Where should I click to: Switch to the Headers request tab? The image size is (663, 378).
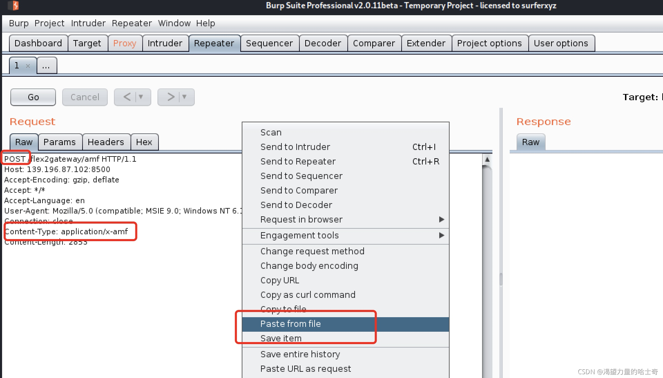pos(106,142)
